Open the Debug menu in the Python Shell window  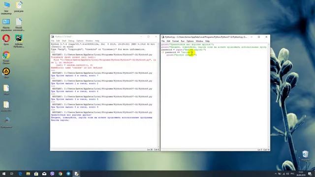click(71, 41)
